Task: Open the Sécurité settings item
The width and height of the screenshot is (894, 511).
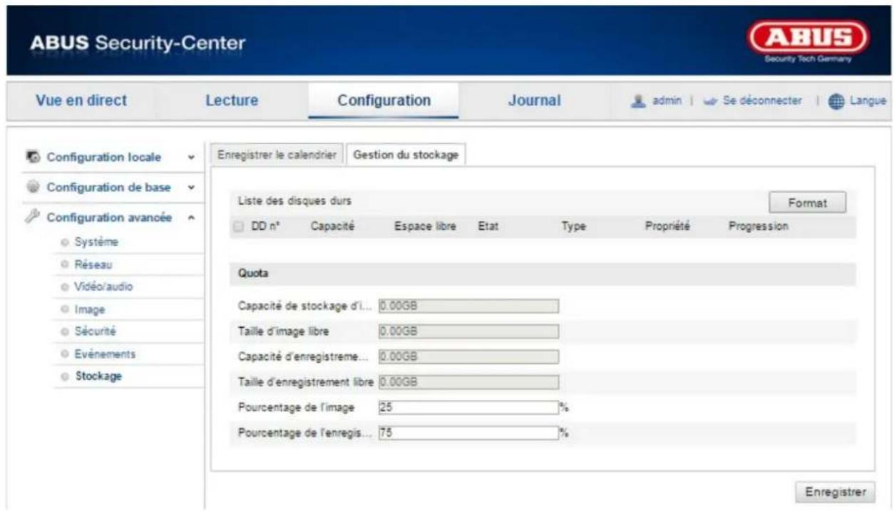Action: (x=95, y=331)
